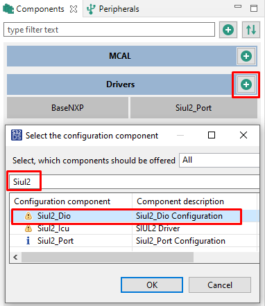Minimize the Components view panel
The width and height of the screenshot is (265, 306).
coord(238,6)
